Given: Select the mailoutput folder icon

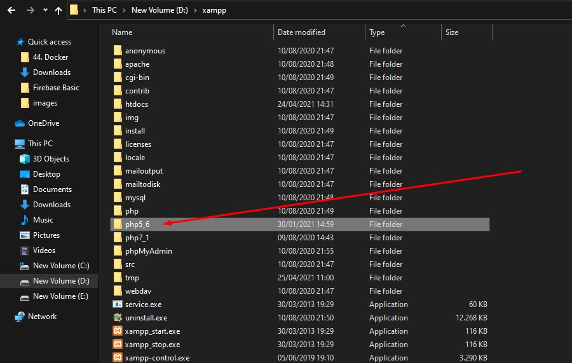Looking at the screenshot, I should (x=118, y=171).
